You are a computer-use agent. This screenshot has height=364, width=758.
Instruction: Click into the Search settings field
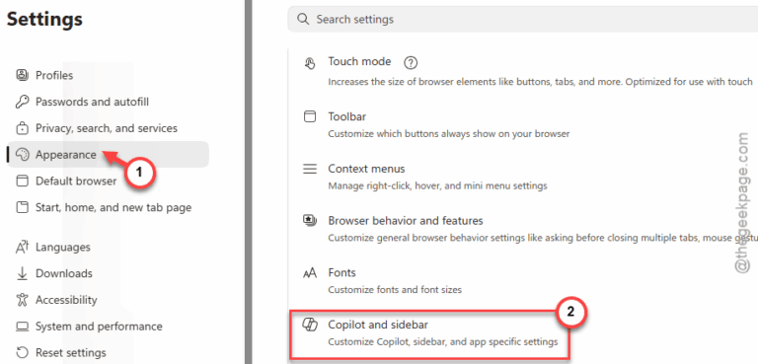[522, 20]
